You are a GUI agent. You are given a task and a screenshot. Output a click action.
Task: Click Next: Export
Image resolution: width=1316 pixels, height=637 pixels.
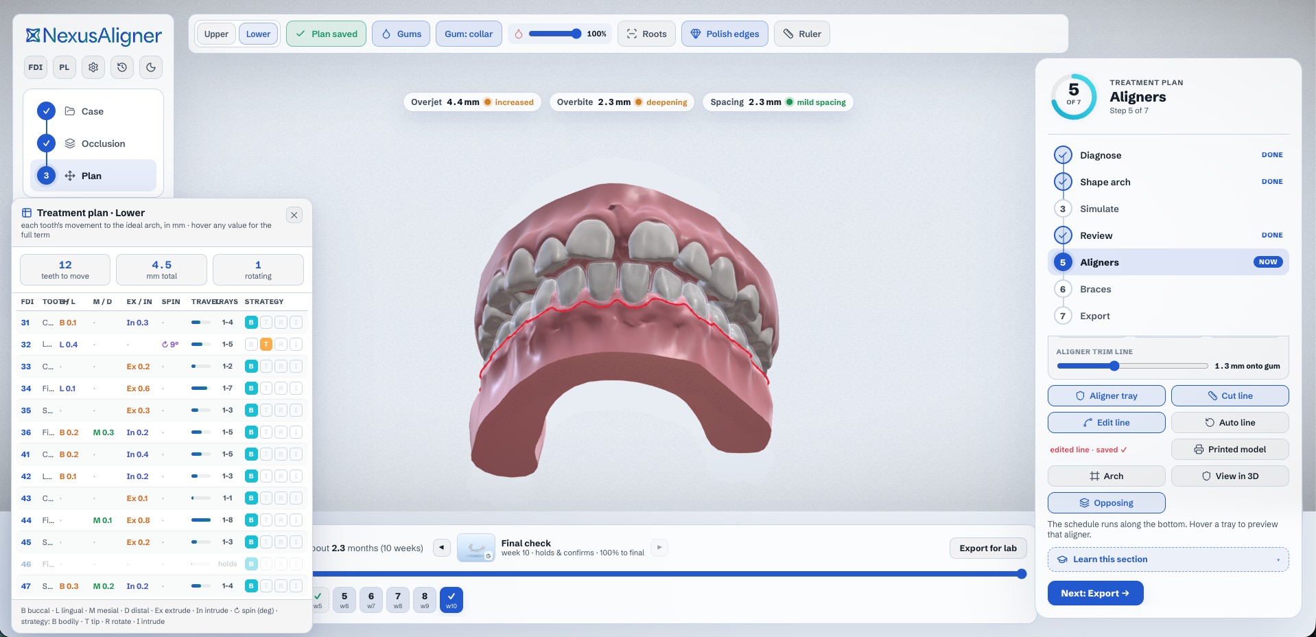tap(1095, 593)
